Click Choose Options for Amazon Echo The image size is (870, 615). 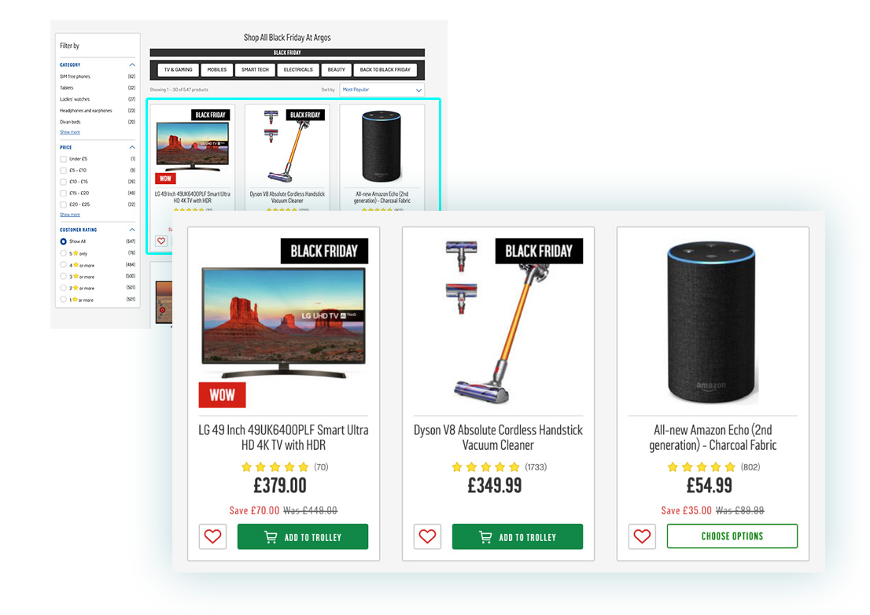tap(732, 536)
